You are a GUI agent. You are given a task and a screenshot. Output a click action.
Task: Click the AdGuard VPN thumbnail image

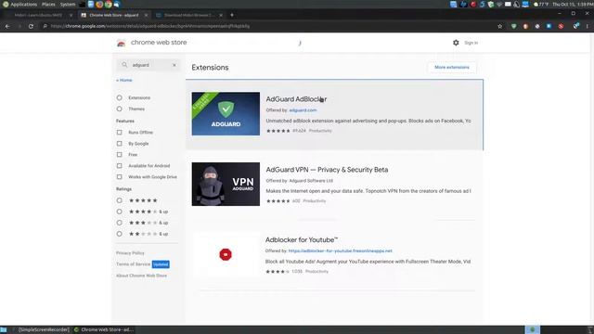(x=226, y=184)
